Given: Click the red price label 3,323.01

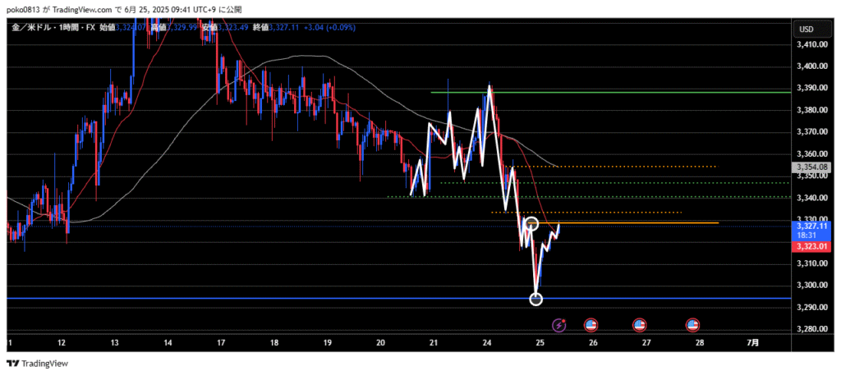Looking at the screenshot, I should (811, 245).
